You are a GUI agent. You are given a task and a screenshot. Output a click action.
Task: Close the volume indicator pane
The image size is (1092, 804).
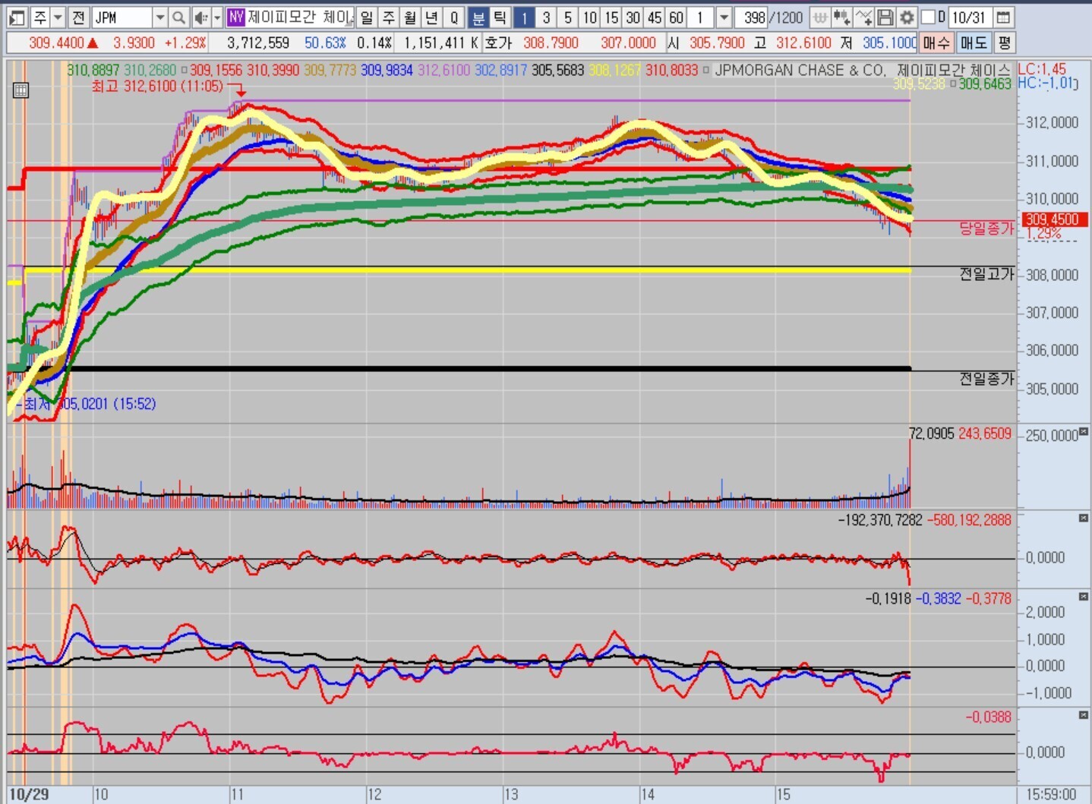coord(1084,431)
